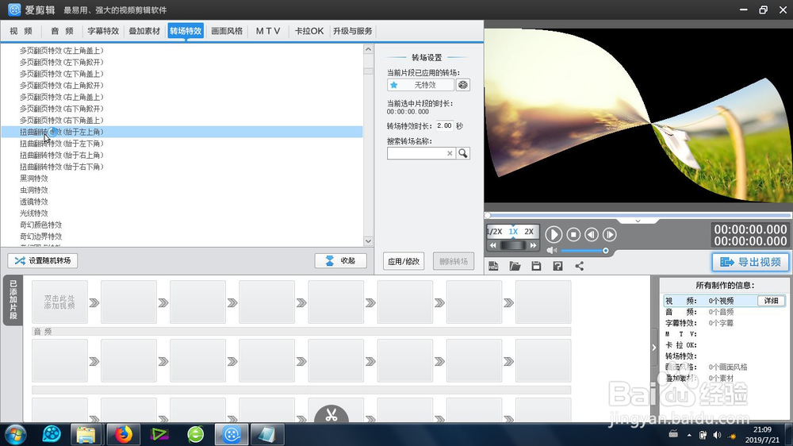Click the transition duration 2.00 field
793x446 pixels.
click(445, 125)
